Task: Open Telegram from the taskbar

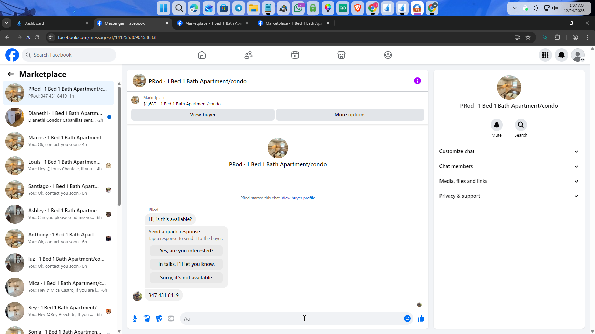Action: tap(239, 8)
